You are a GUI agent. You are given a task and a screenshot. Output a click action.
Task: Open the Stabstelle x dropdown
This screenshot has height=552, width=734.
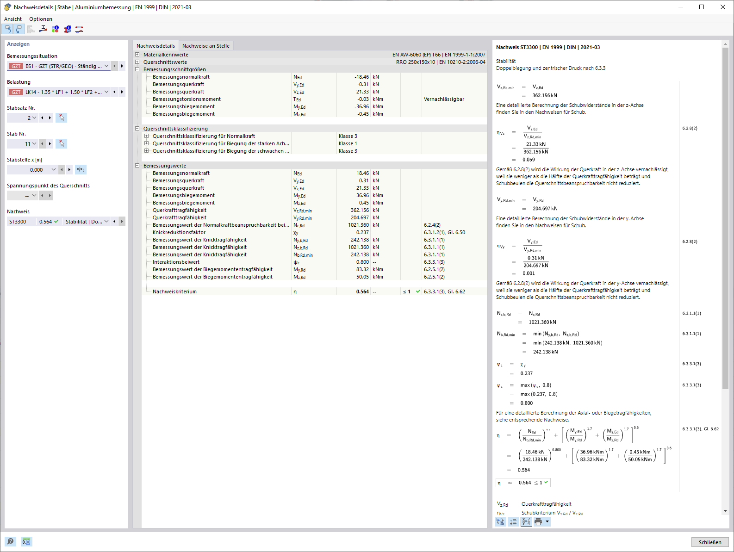[54, 170]
